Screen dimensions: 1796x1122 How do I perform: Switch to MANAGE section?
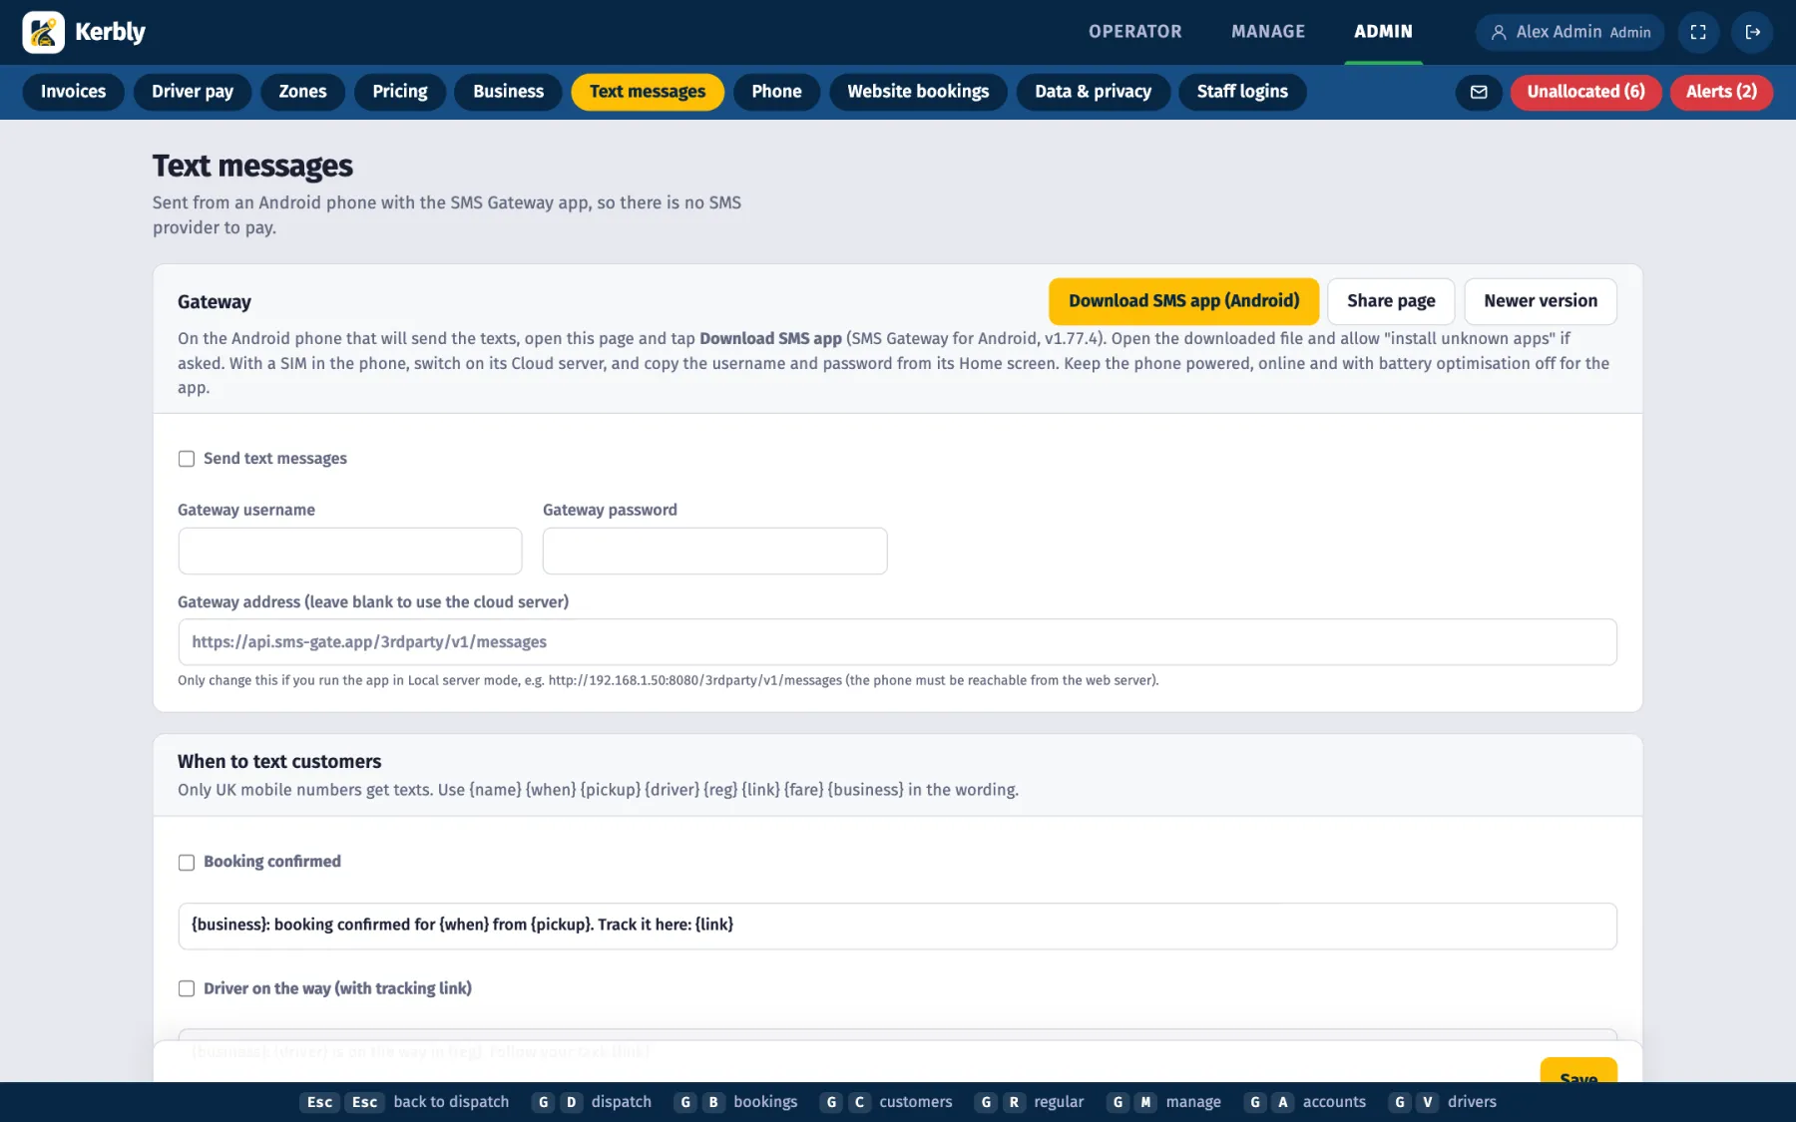[1267, 32]
